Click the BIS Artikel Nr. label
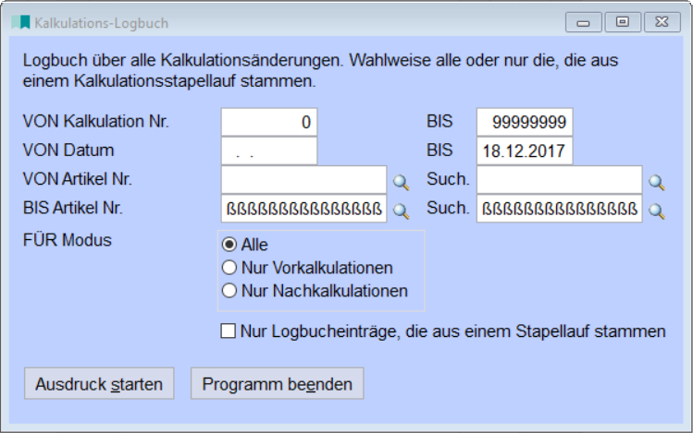The image size is (693, 433). click(72, 208)
